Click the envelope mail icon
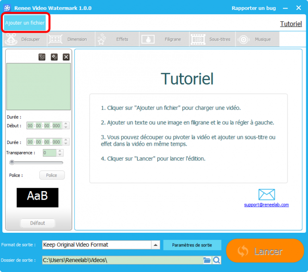308x272 pixels. tap(267, 194)
